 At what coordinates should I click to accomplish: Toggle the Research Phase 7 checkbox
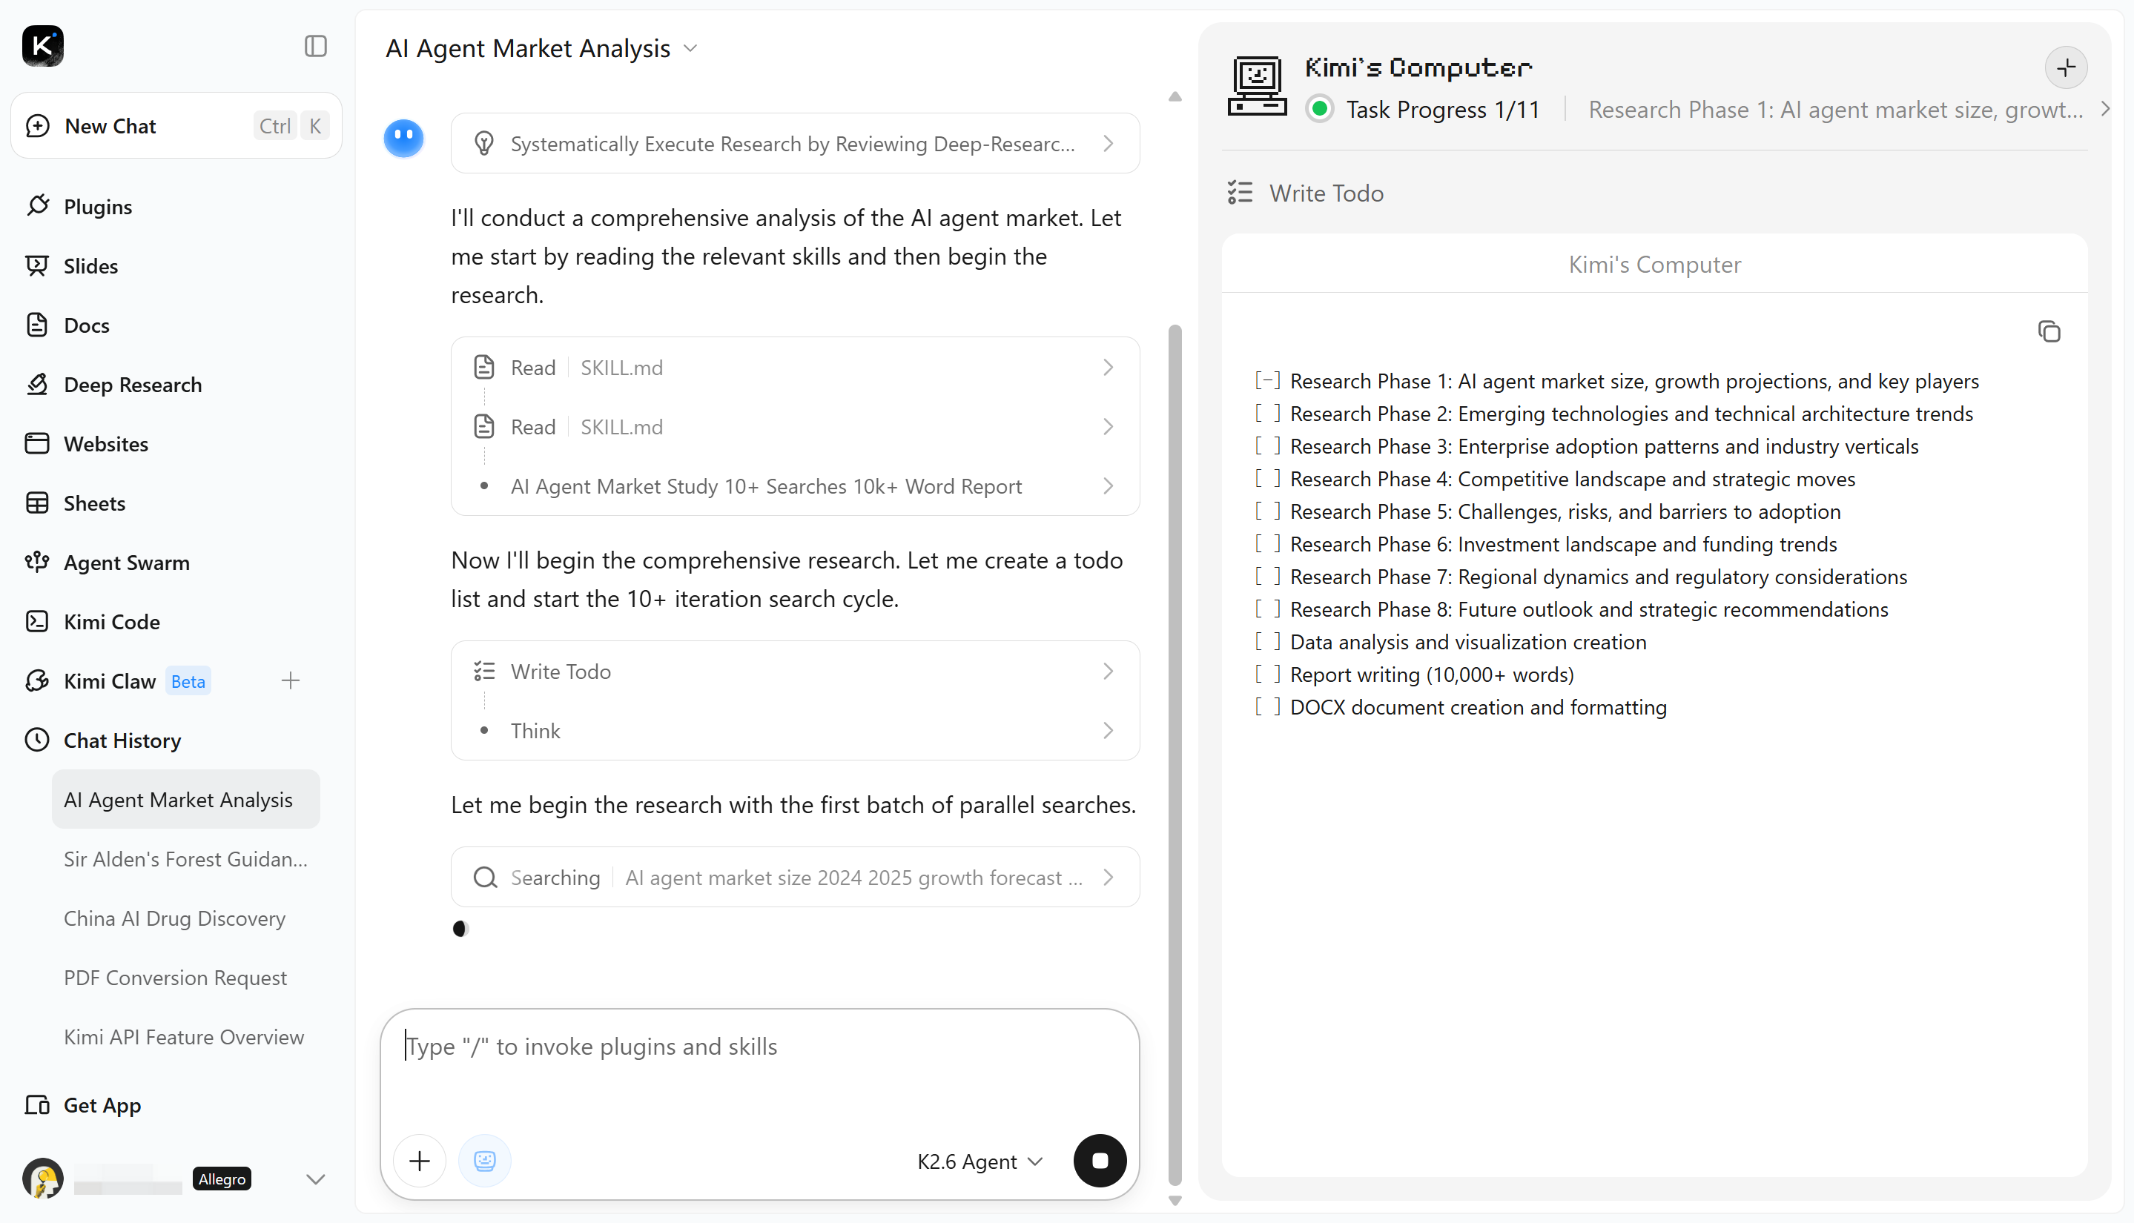pos(1268,576)
